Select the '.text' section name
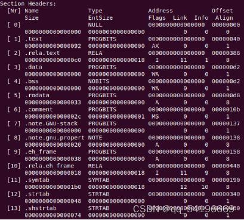 tap(33, 39)
